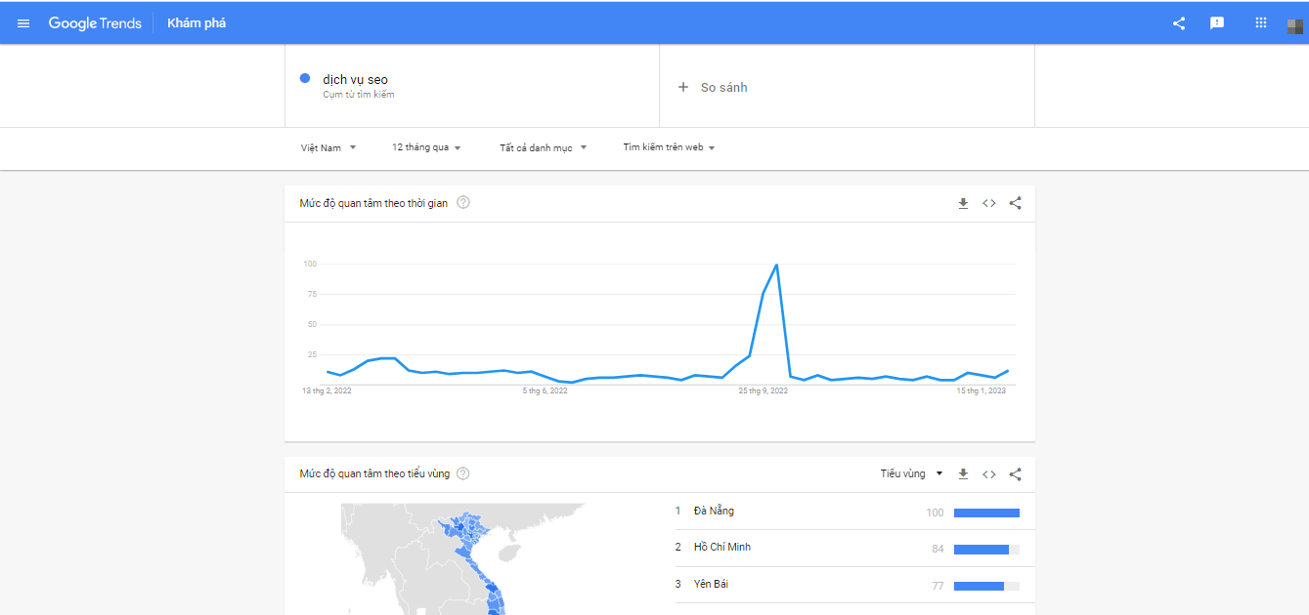Download the subregion interest data
Image resolution: width=1309 pixels, height=615 pixels.
point(963,473)
